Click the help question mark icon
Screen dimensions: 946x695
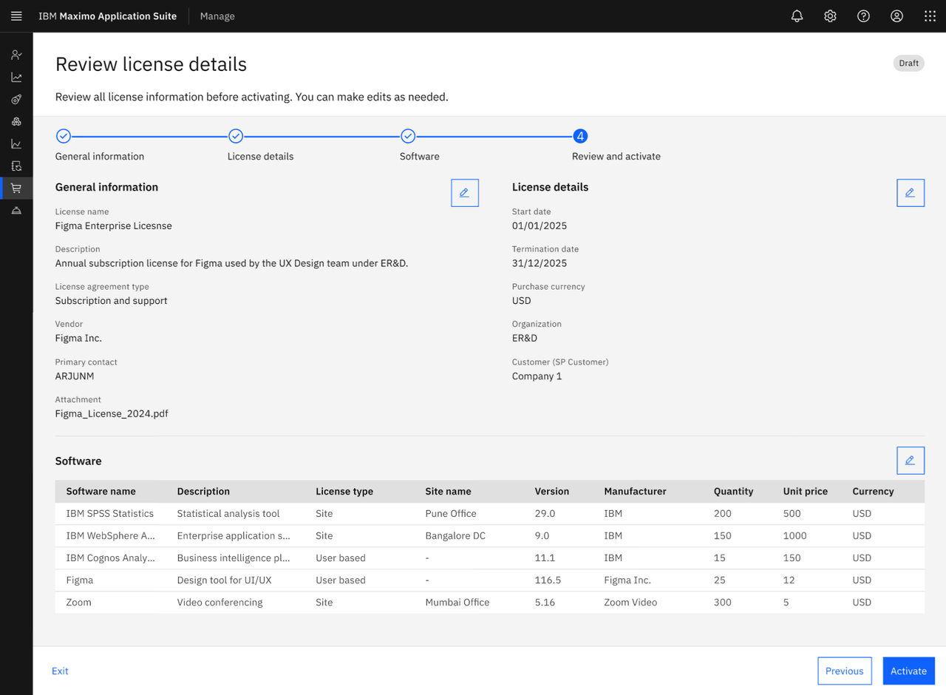click(863, 16)
